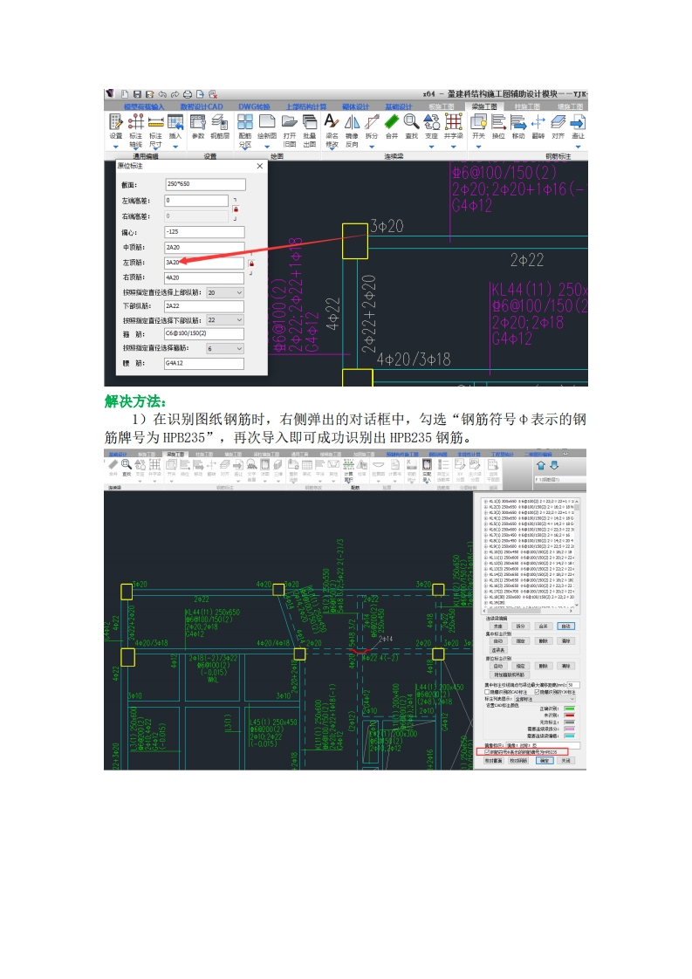This screenshot has height=979, width=692.
Task: Click the blue down-arrow floor icon
Action: 554,465
